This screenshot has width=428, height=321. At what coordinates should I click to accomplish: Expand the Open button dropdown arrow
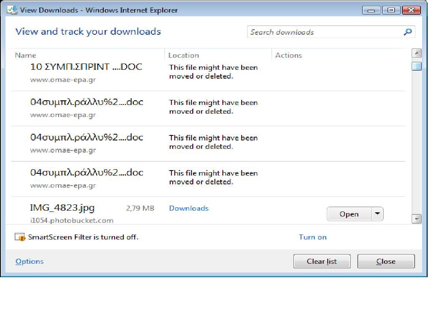coord(377,214)
